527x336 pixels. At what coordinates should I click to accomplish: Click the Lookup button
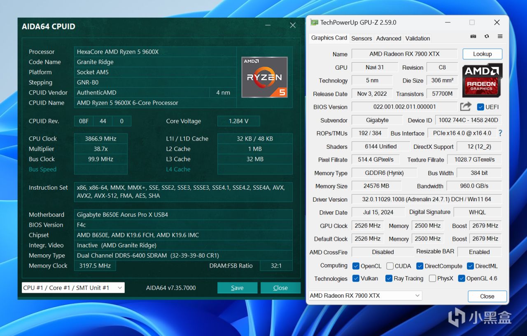tap(482, 54)
